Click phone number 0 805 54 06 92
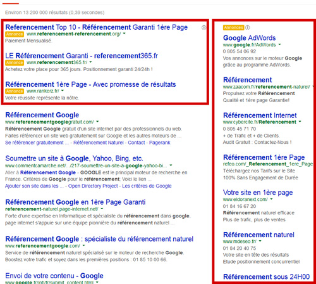316x284 pixels. pos(240,51)
